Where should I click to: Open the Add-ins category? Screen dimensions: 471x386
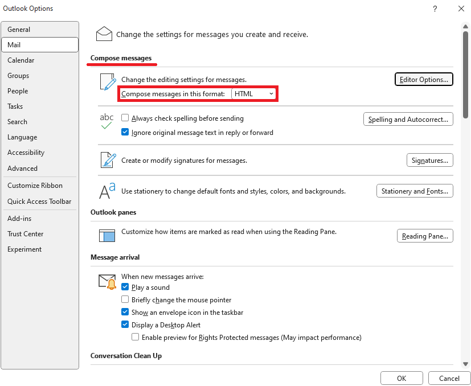tap(40, 219)
